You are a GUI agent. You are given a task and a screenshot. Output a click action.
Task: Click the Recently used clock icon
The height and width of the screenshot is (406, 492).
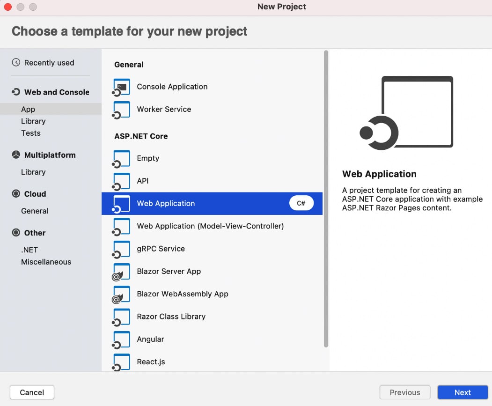click(16, 62)
